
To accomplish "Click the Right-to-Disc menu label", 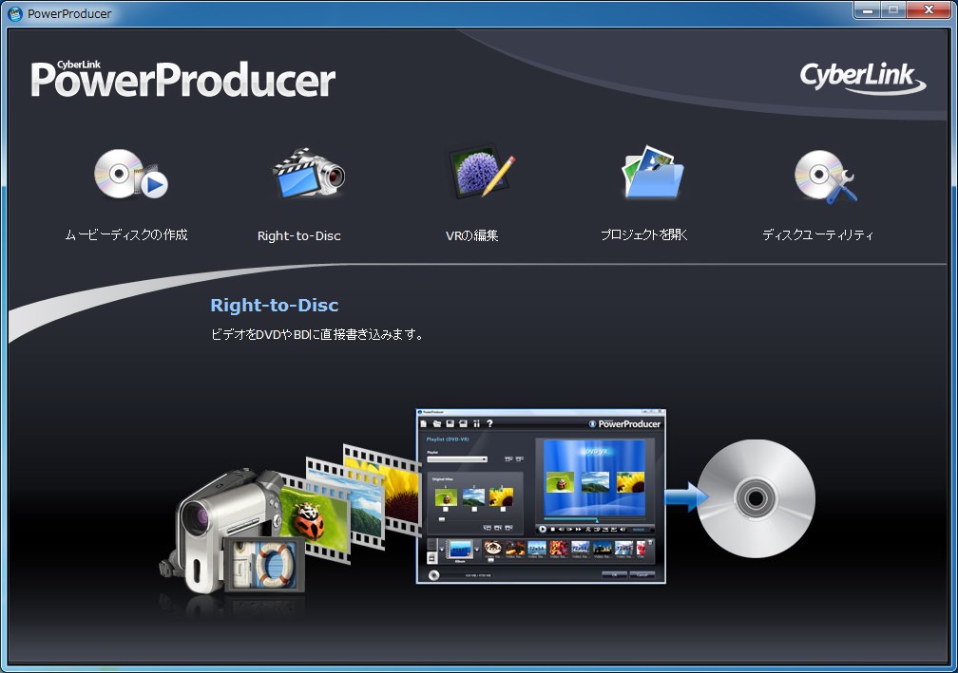I will [x=298, y=235].
